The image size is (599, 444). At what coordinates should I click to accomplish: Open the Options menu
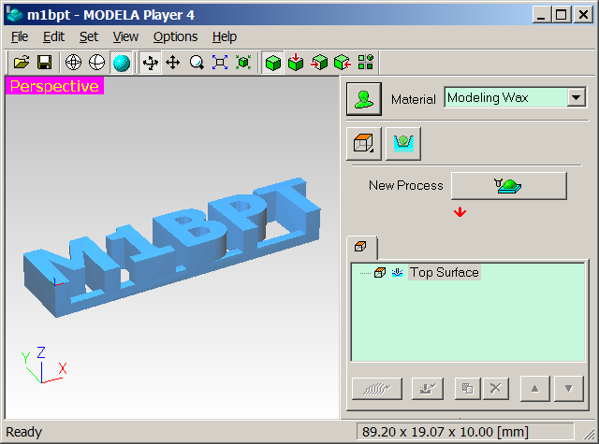coord(175,36)
